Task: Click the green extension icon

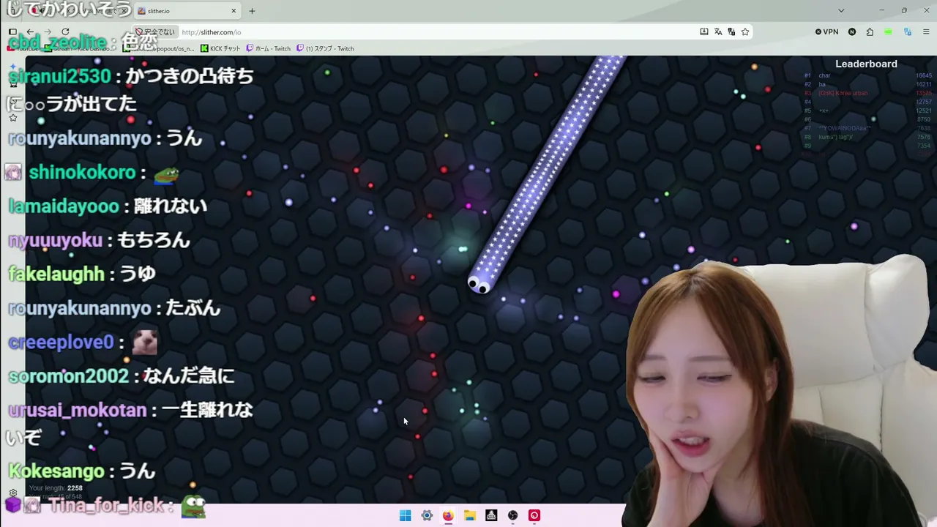Action: pos(888,32)
